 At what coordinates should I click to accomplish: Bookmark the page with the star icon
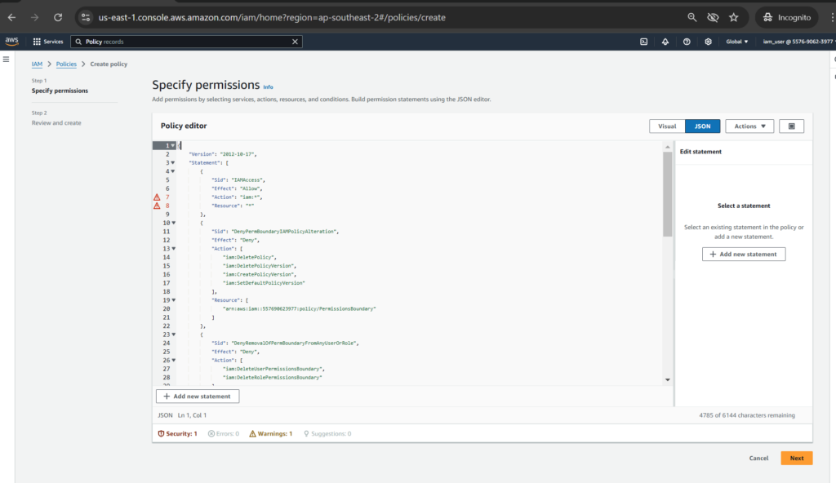click(733, 17)
